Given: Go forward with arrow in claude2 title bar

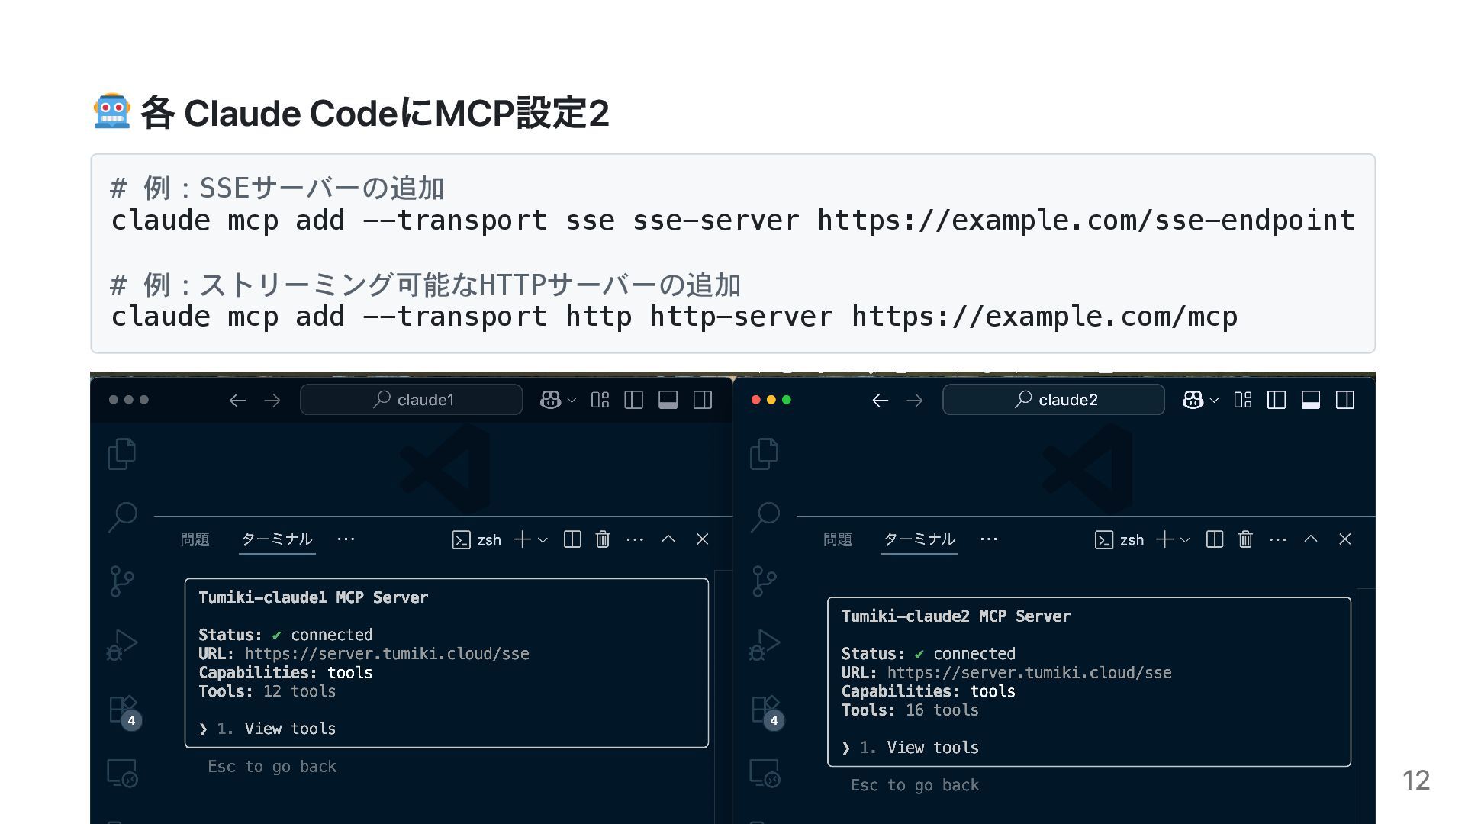Looking at the screenshot, I should tap(915, 400).
